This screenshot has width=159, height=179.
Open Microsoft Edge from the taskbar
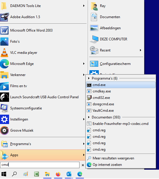80,174
